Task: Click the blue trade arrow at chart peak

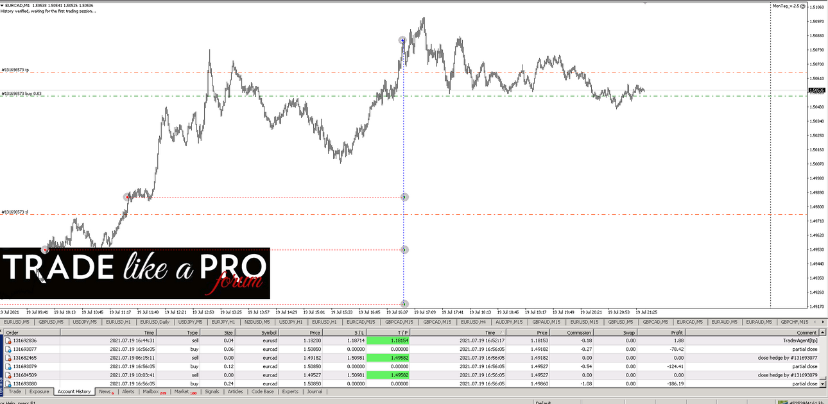Action: [402, 40]
